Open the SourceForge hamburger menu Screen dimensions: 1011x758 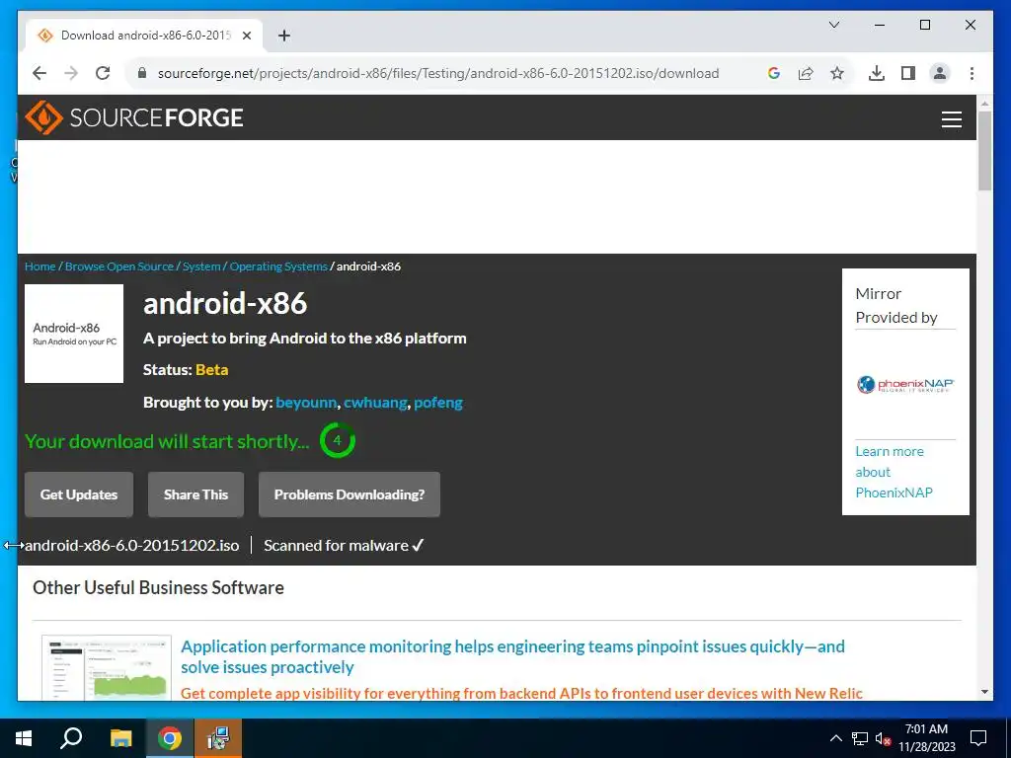(x=951, y=119)
